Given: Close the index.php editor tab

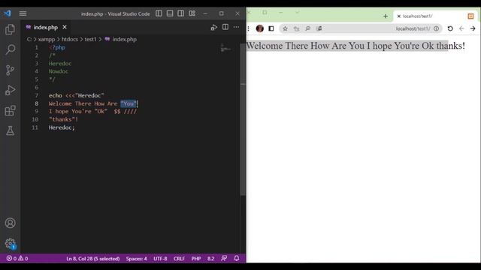Looking at the screenshot, I should point(65,27).
